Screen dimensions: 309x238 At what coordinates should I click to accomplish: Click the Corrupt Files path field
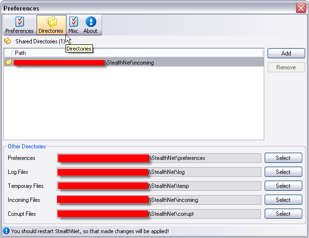click(159, 214)
